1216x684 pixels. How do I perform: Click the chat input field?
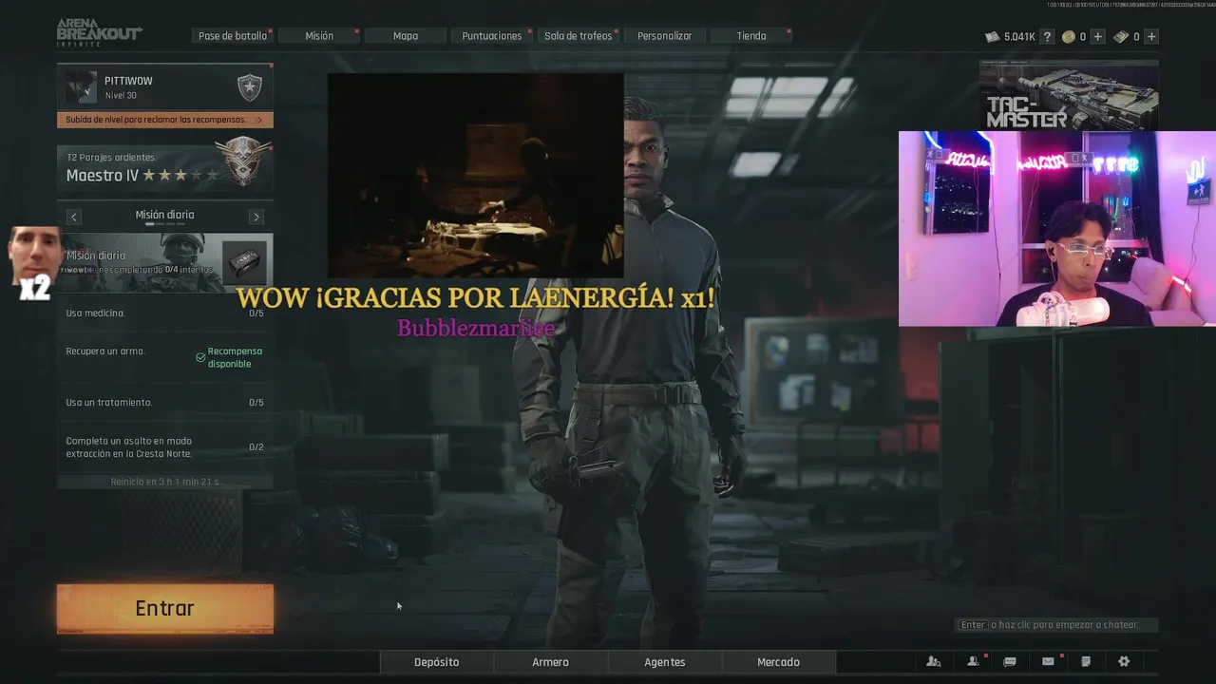tap(1057, 625)
